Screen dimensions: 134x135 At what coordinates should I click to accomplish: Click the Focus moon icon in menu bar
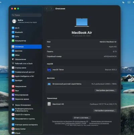(x=124, y=2)
